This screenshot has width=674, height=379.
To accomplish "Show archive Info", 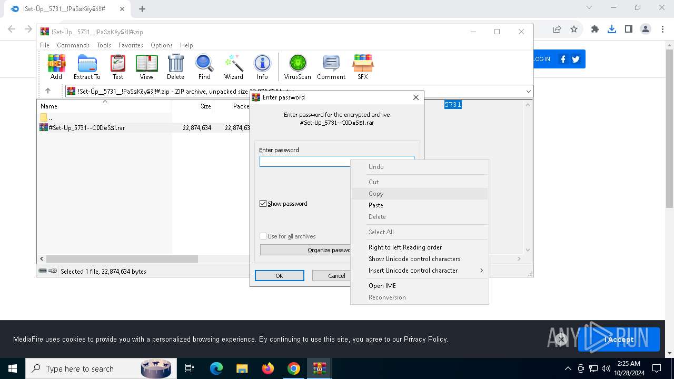I will pos(262,67).
